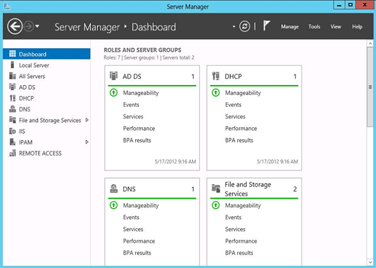Open the AD DS tile title

[x=132, y=77]
